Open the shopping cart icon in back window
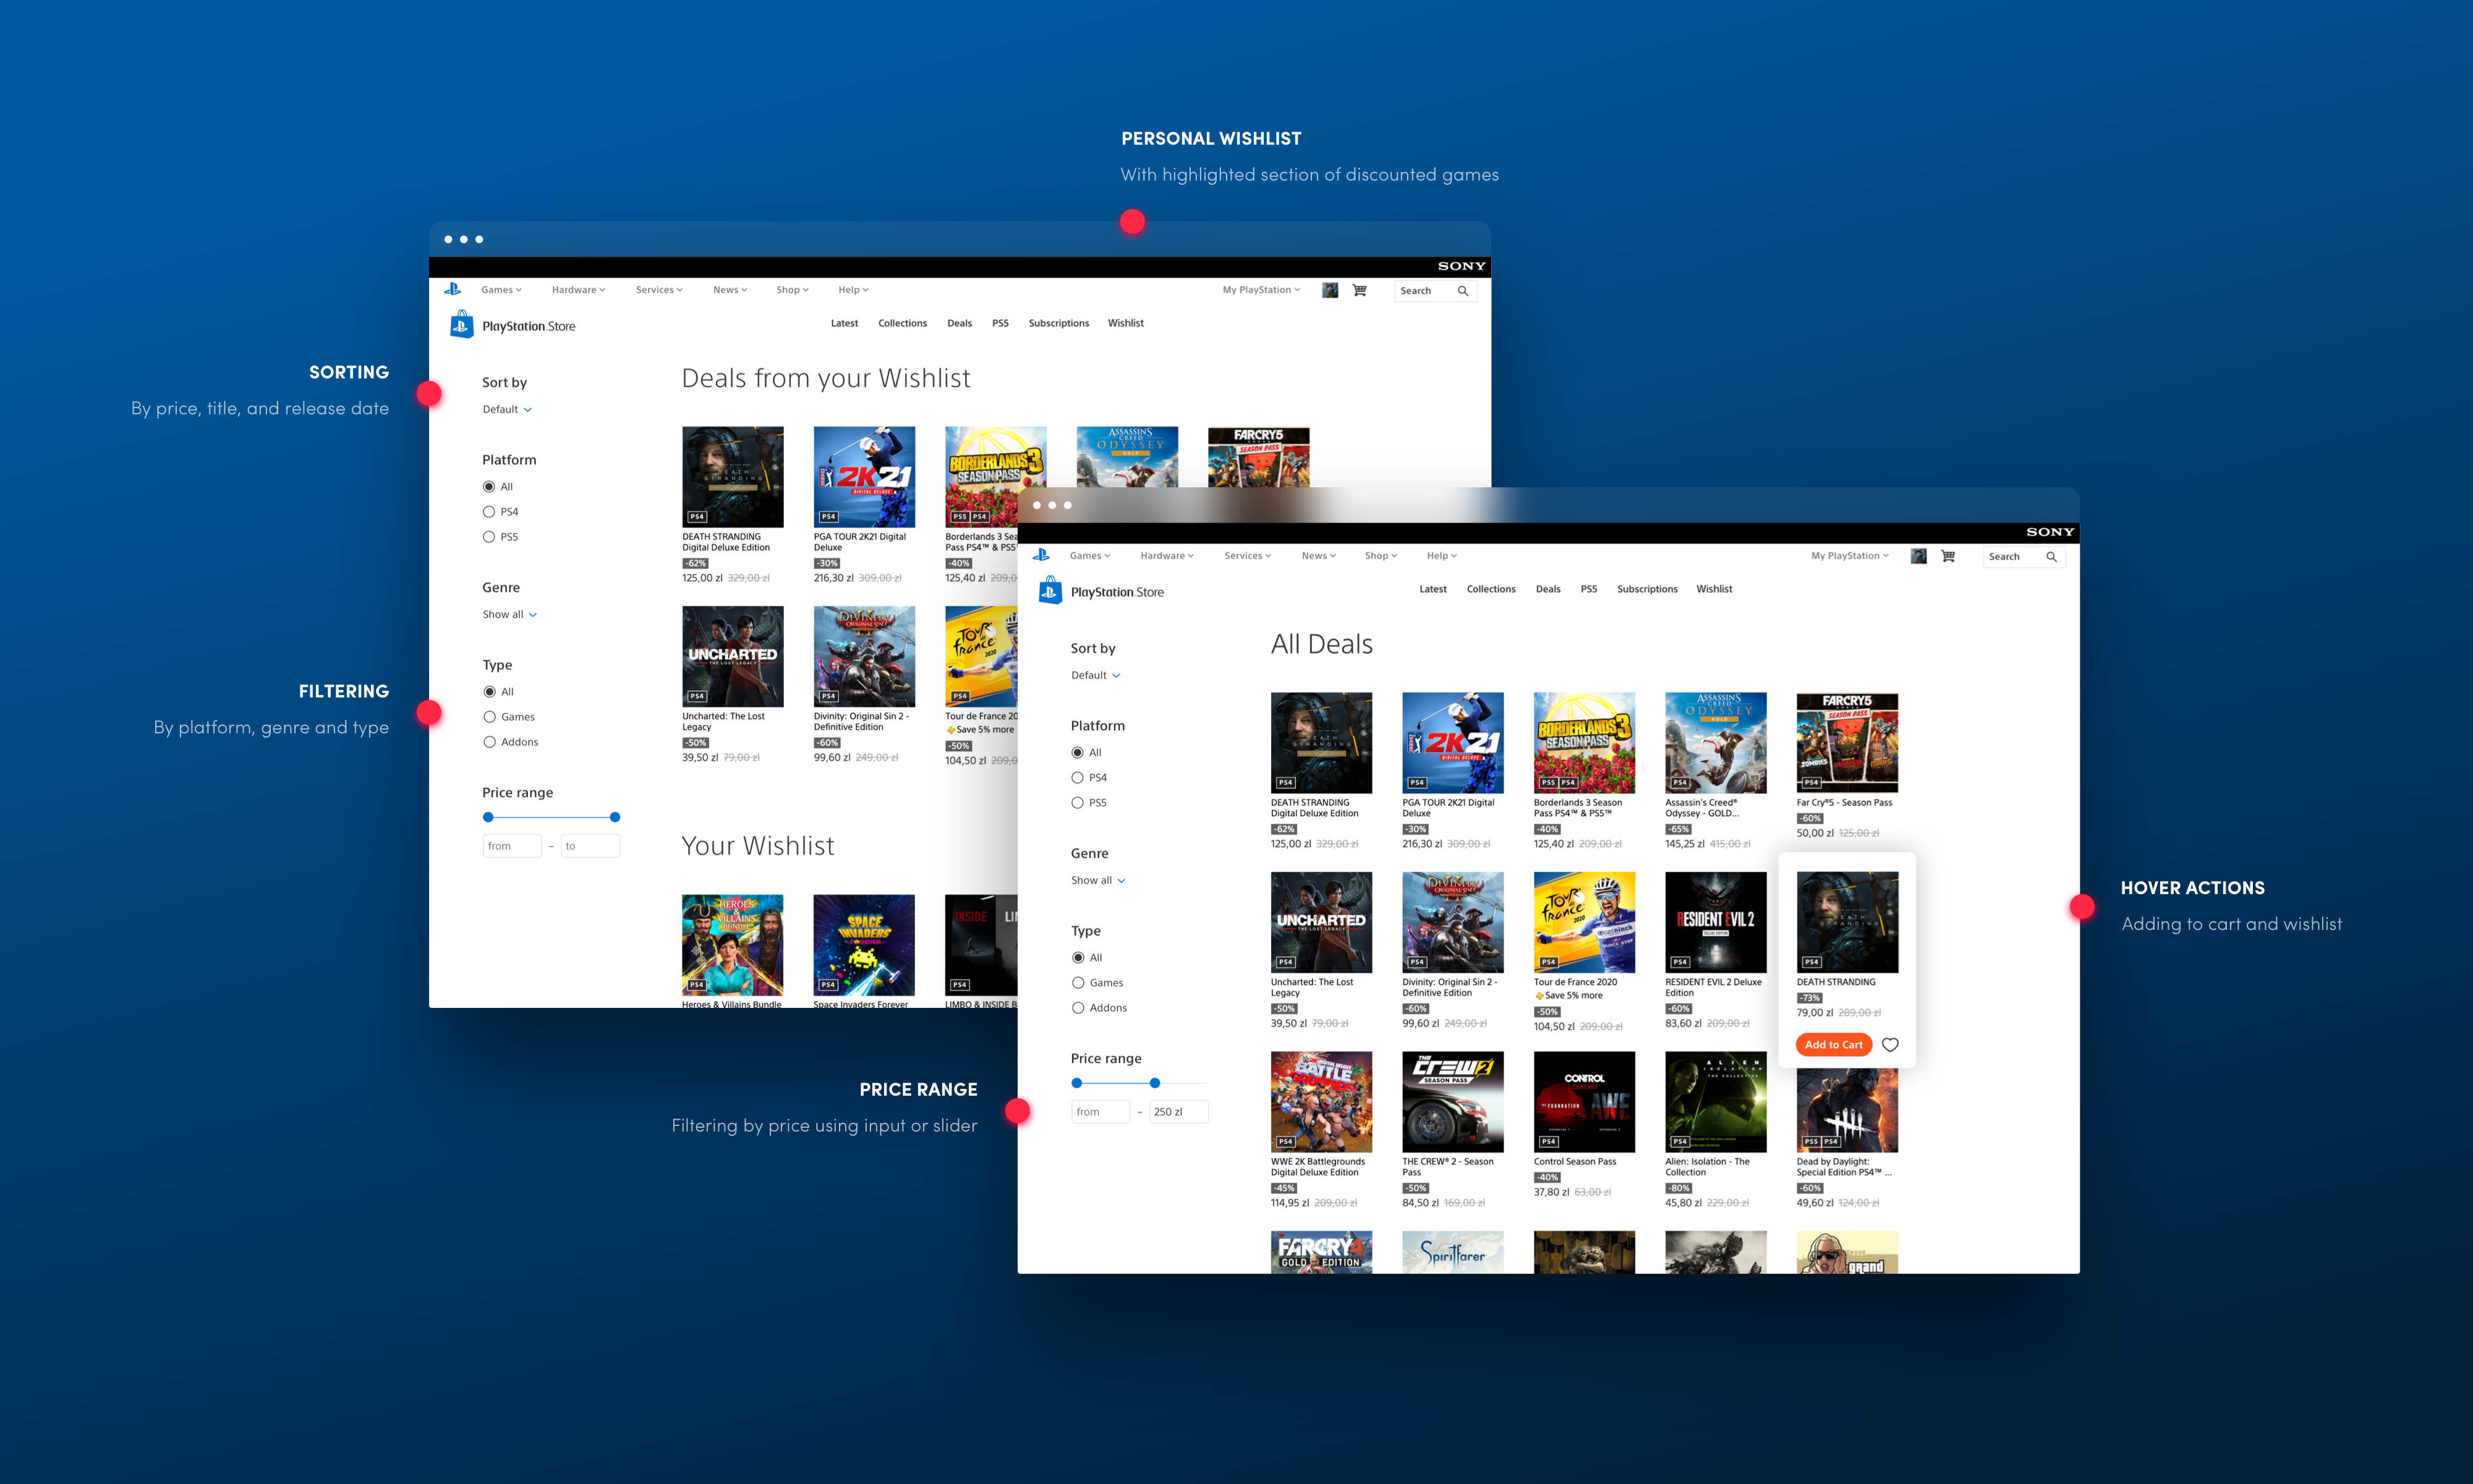The height and width of the screenshot is (1484, 2473). [x=1360, y=290]
